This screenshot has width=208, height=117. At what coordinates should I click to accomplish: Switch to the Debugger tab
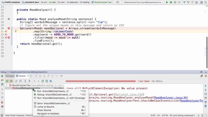(10, 76)
